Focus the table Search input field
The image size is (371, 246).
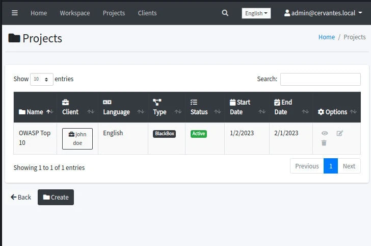pyautogui.click(x=320, y=79)
